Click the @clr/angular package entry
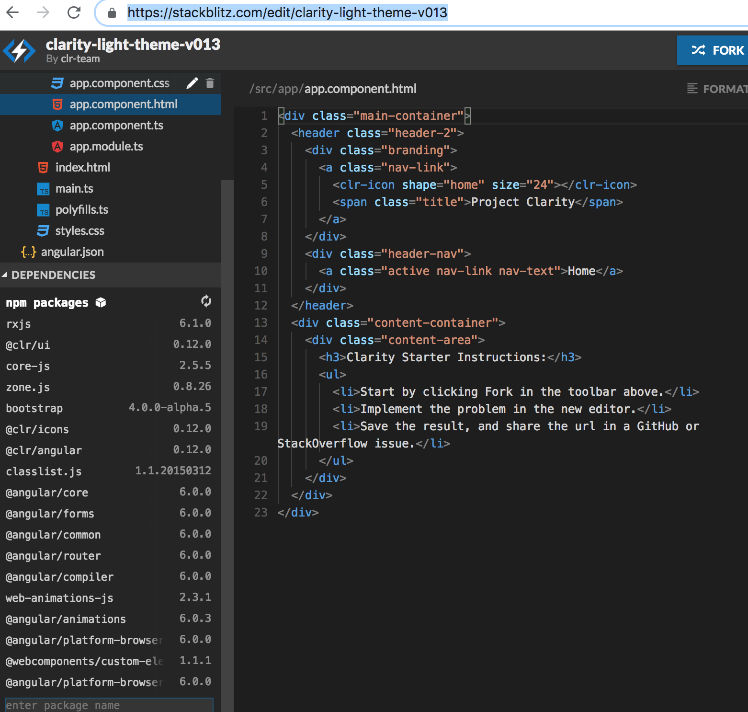This screenshot has height=712, width=748. (x=108, y=450)
